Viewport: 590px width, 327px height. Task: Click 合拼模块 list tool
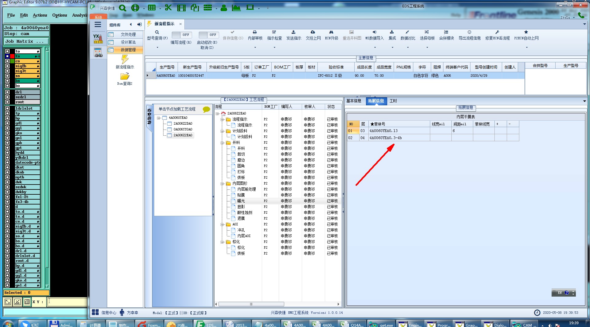(446, 35)
